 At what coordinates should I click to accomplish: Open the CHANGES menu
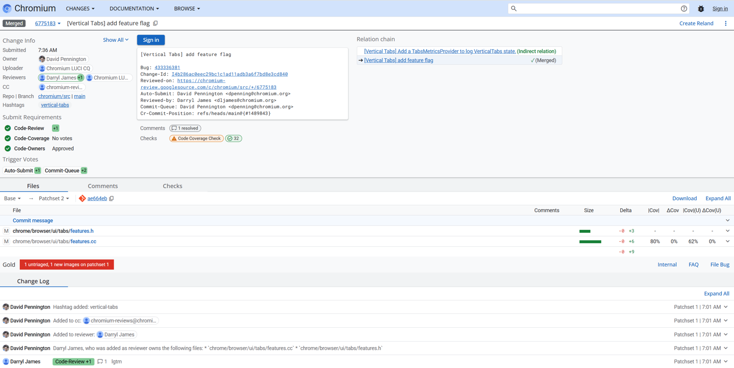pyautogui.click(x=80, y=9)
